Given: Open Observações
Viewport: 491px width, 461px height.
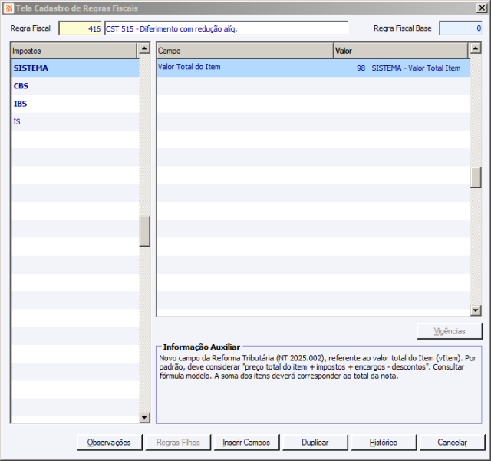Looking at the screenshot, I should 109,443.
